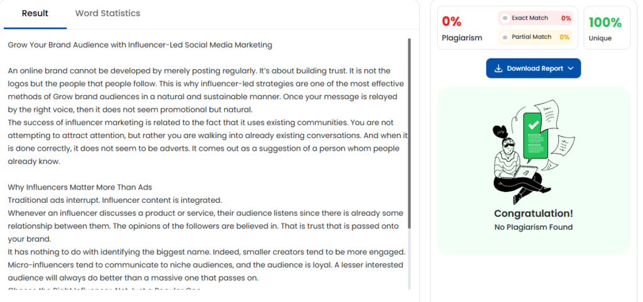
Task: Click the 0% Plagiarism score
Action: tap(451, 22)
